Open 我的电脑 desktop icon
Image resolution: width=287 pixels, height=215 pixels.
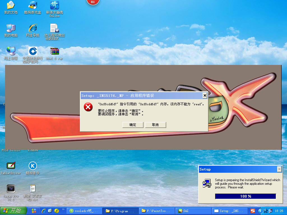click(x=11, y=31)
